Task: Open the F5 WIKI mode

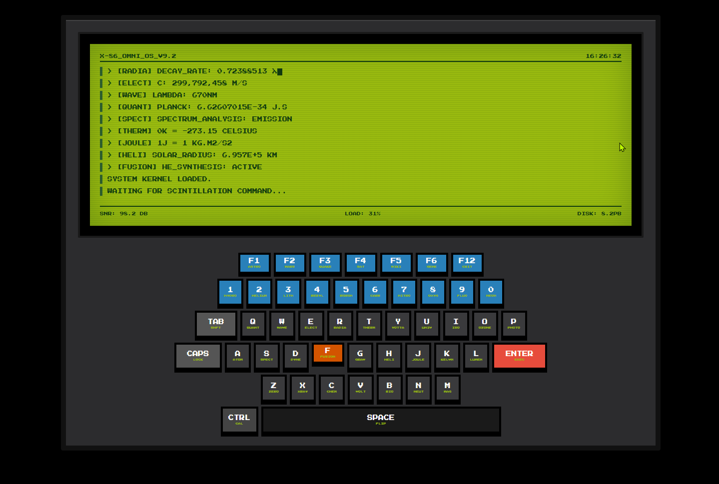Action: [396, 263]
